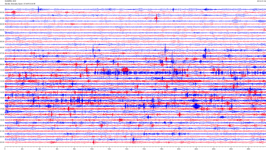Select the 20:30 trace time label
The width and height of the screenshot is (266, 150).
pyautogui.click(x=2, y=126)
